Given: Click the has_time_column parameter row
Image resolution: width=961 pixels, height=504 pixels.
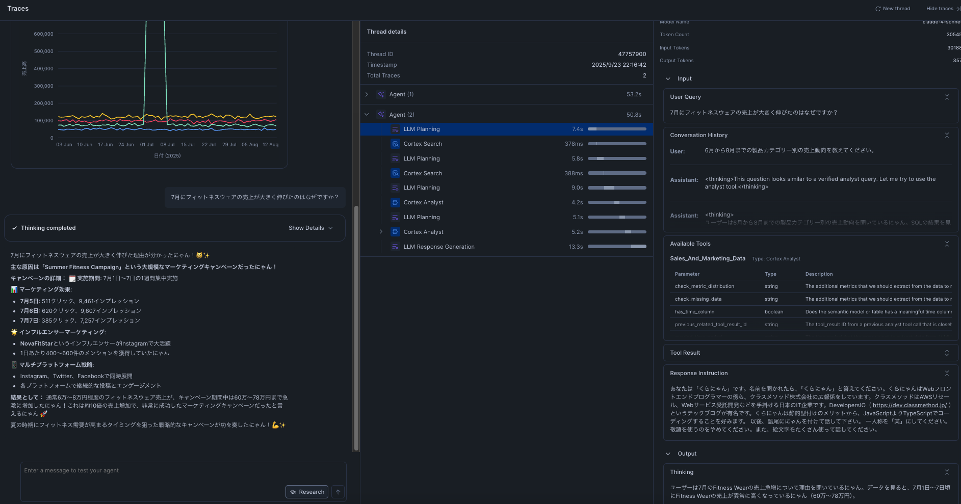Looking at the screenshot, I should [x=811, y=312].
